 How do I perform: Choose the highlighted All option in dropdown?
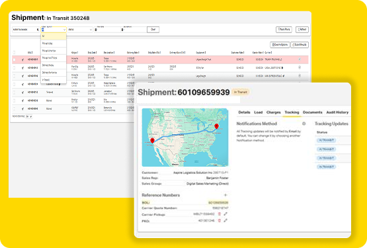(54, 36)
